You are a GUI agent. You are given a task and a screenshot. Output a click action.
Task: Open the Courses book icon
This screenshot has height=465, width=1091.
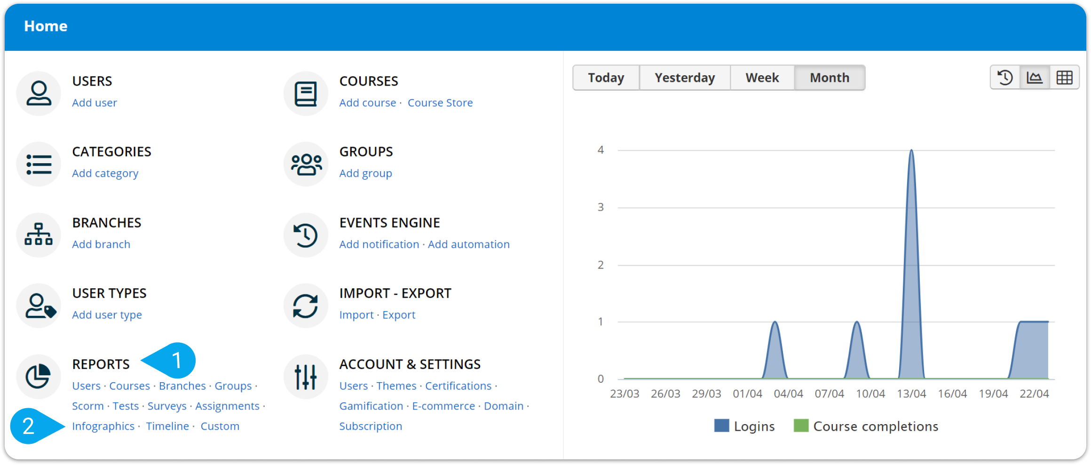point(306,93)
